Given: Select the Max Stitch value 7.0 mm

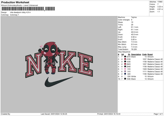Looking at the screenshot, I should tap(134, 42).
